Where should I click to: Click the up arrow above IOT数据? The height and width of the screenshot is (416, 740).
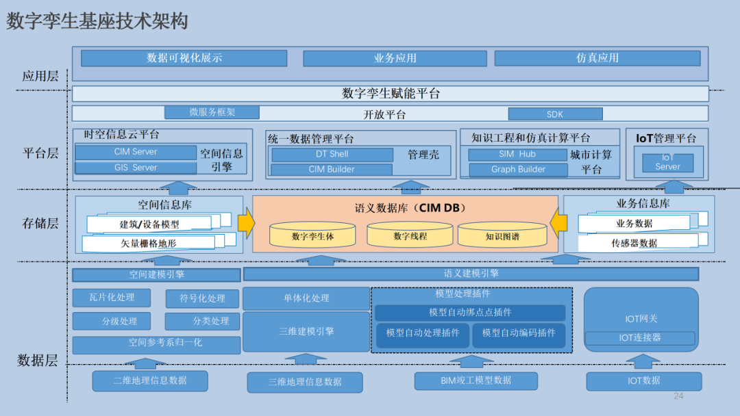(642, 361)
